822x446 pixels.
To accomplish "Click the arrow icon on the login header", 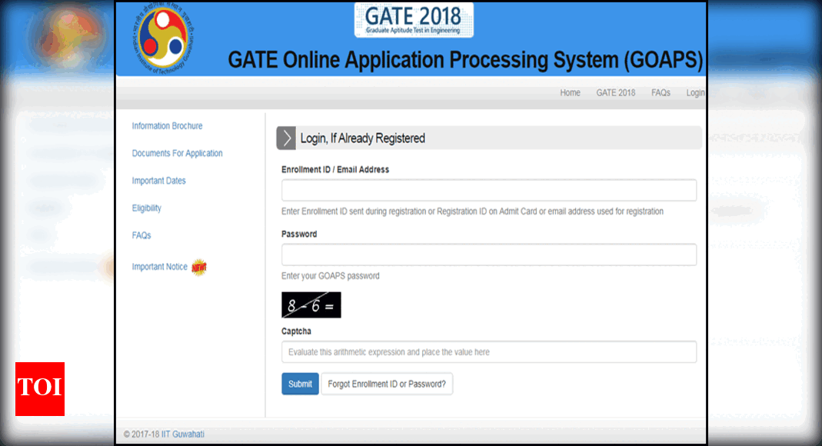I will (x=285, y=138).
